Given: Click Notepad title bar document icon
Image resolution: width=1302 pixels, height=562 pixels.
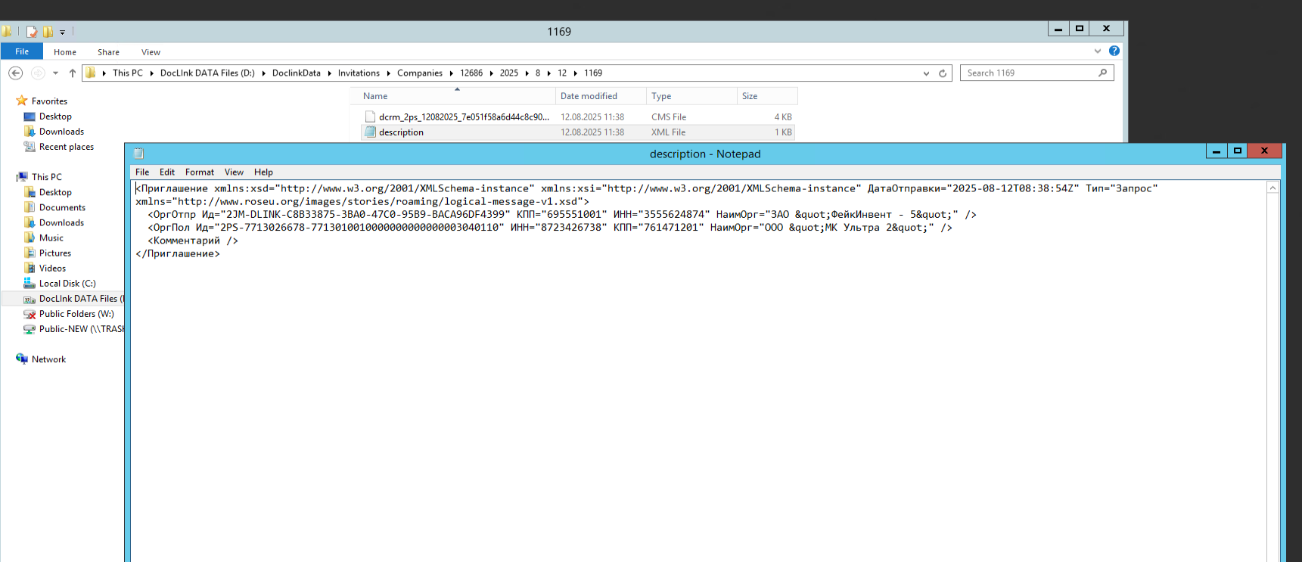Looking at the screenshot, I should (138, 154).
